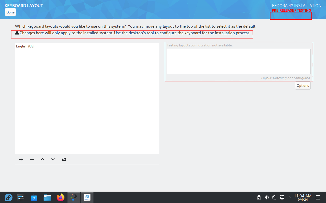This screenshot has height=203, width=326.
Task: Open the Fedora application launcher
Action: [x=9, y=197]
